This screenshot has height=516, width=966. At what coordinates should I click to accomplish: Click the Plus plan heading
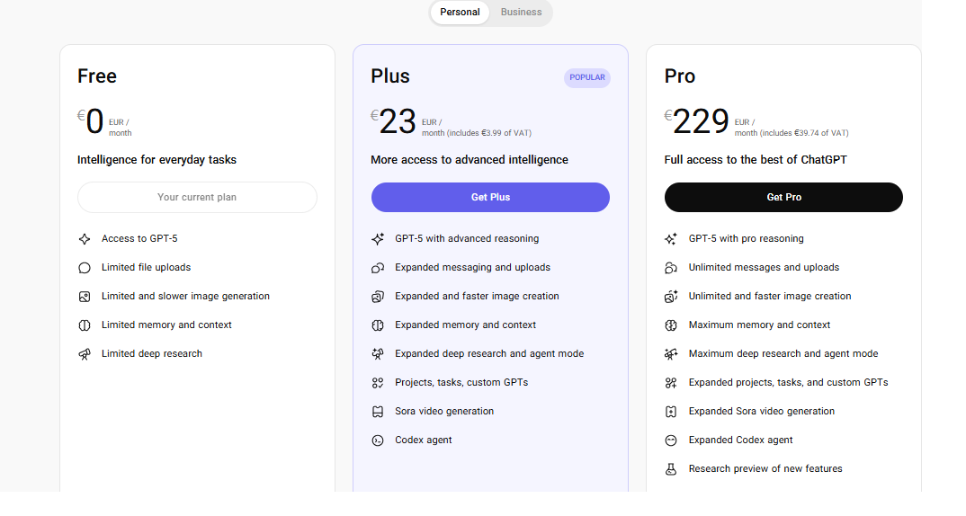coord(390,76)
